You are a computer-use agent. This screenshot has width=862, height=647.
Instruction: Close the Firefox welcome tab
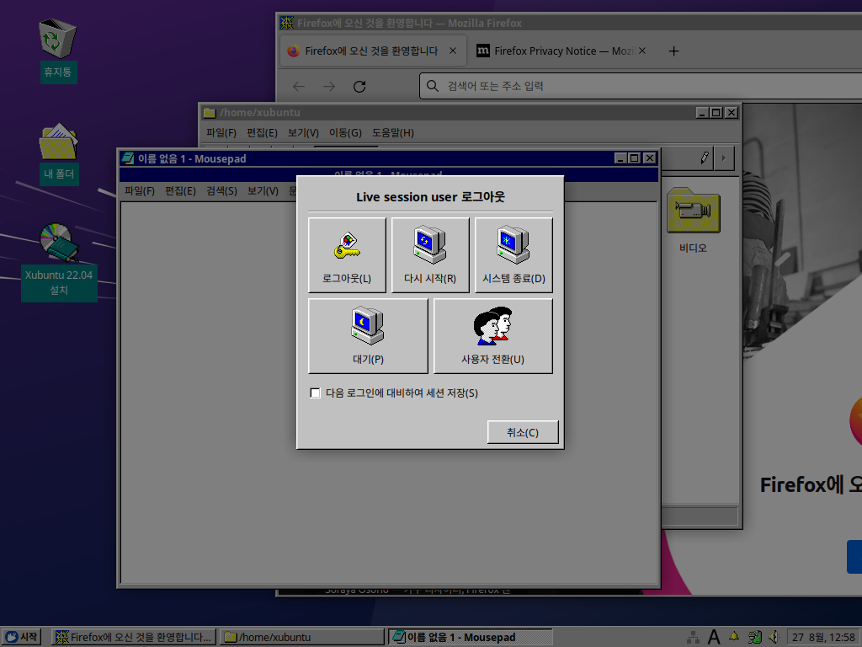click(453, 51)
